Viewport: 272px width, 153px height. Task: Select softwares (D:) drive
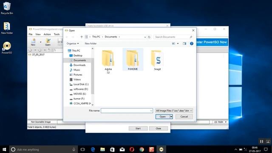(81, 89)
